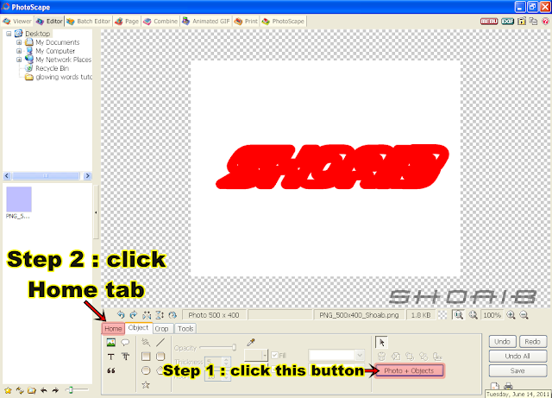The height and width of the screenshot is (398, 552).
Task: Click the thumbnail size slider
Action: pyautogui.click(x=77, y=390)
